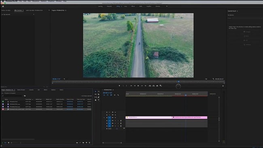Toggle Linked Selection in timeline header
263x148 pixels.
111,95
